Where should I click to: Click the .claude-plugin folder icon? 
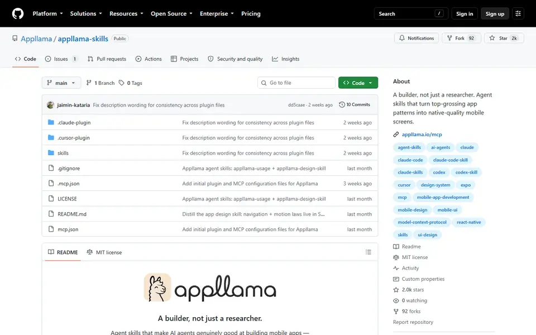coord(51,122)
